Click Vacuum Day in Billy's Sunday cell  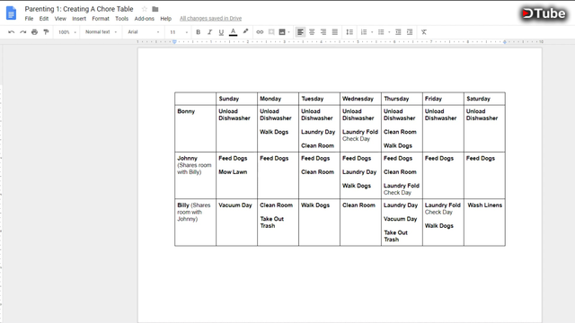pos(235,205)
